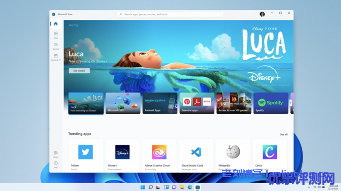Open the Wikipedia app tile
The width and height of the screenshot is (341, 191).
pyautogui.click(x=233, y=155)
